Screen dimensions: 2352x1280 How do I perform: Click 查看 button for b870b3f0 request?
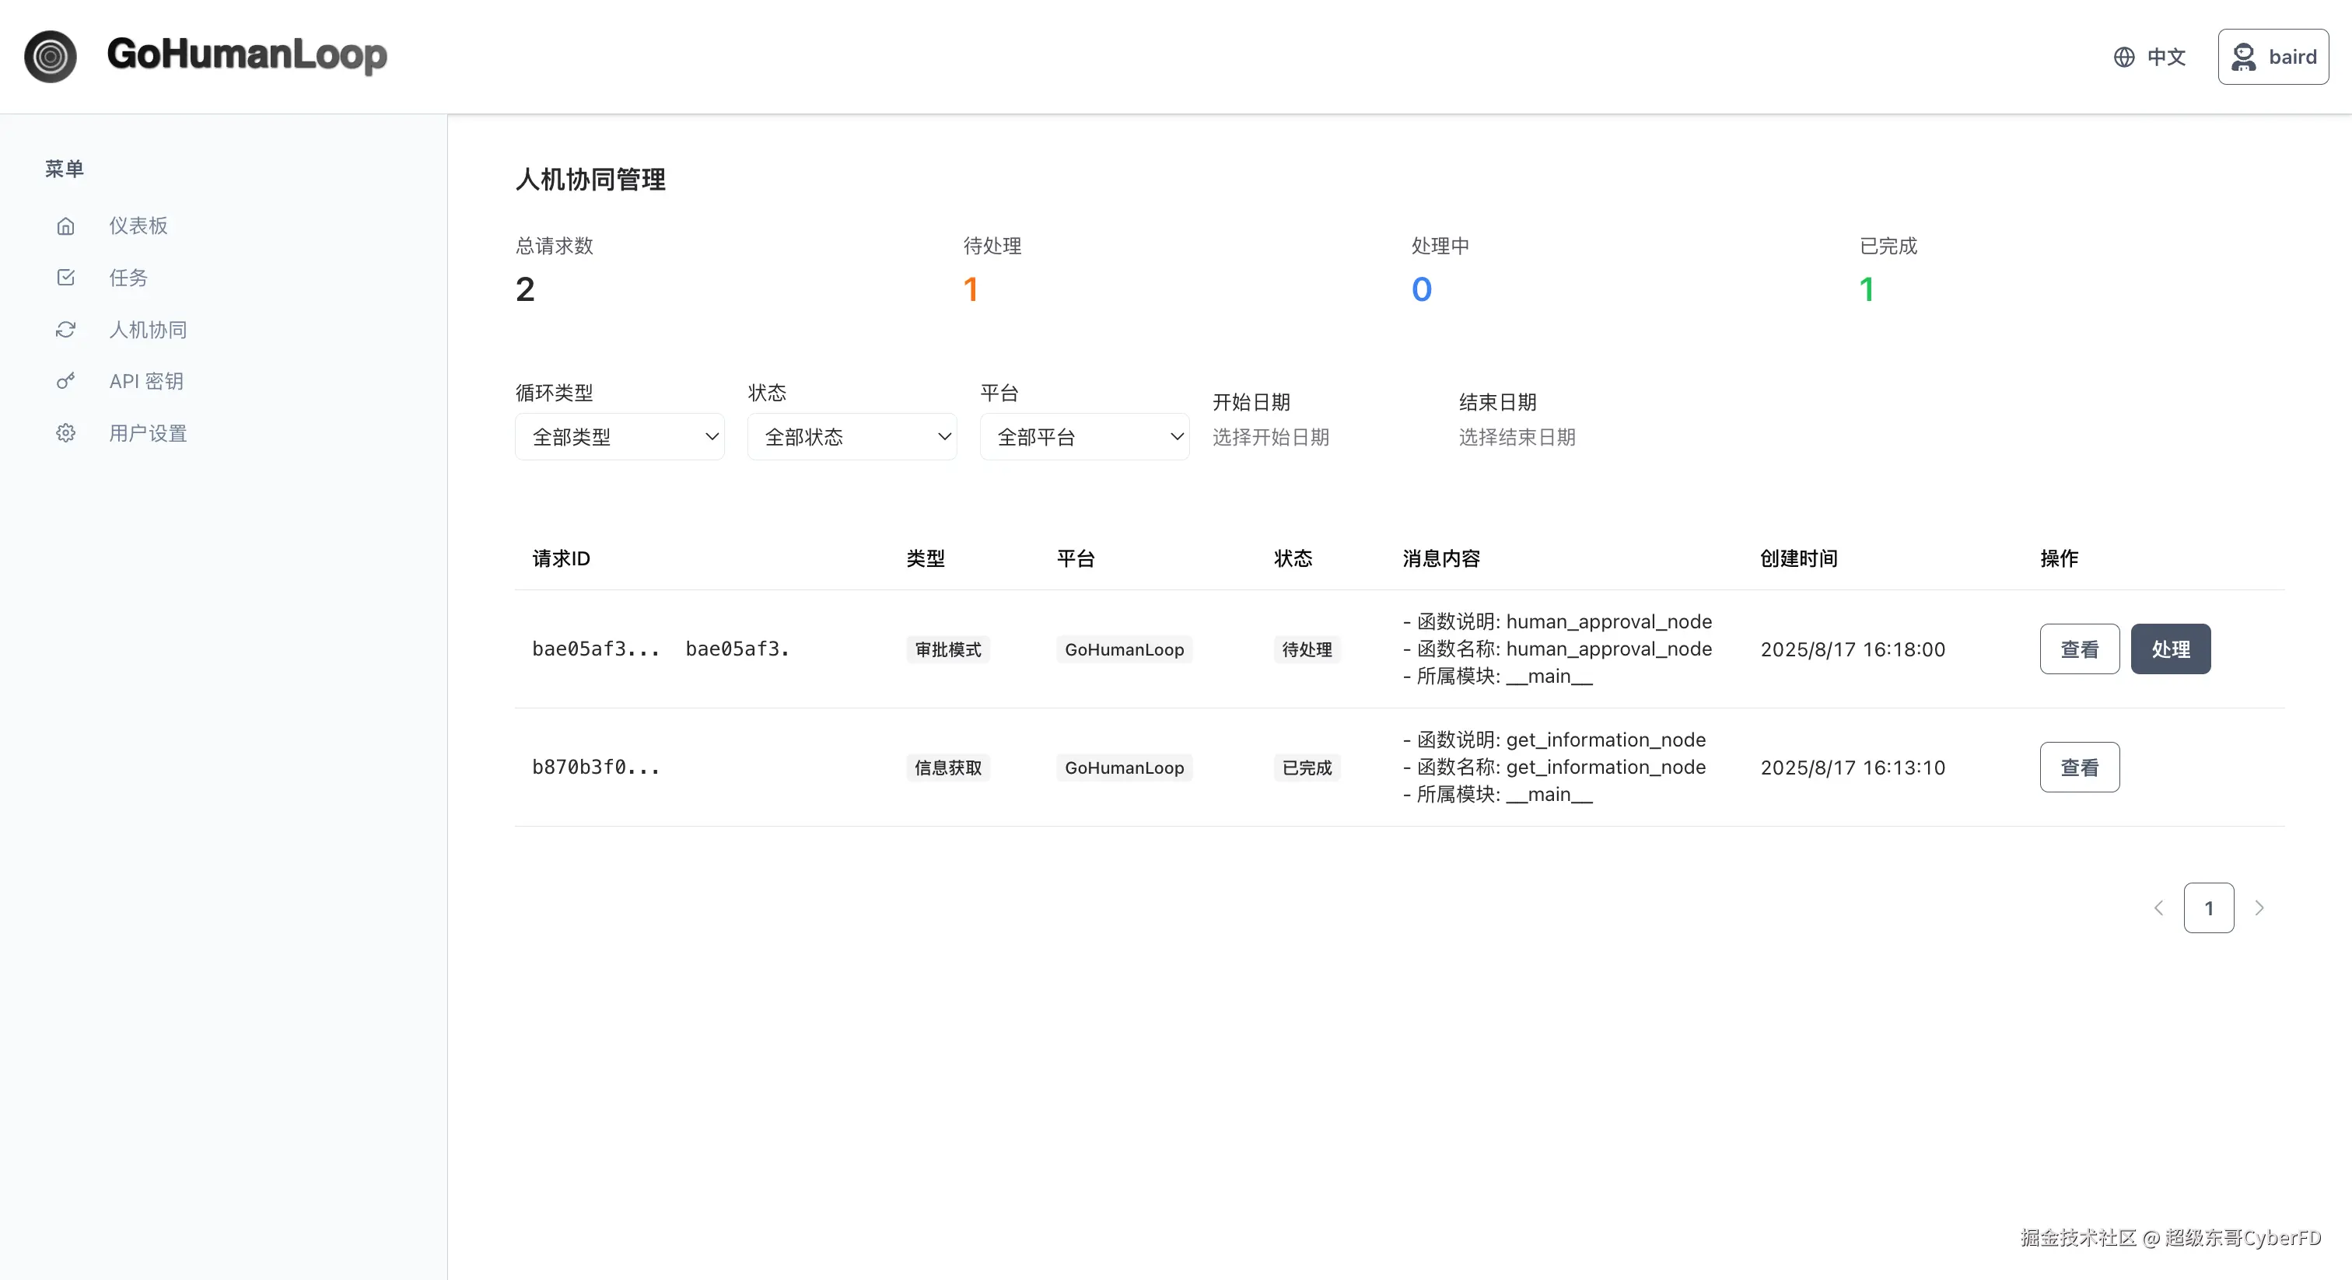[2079, 768]
